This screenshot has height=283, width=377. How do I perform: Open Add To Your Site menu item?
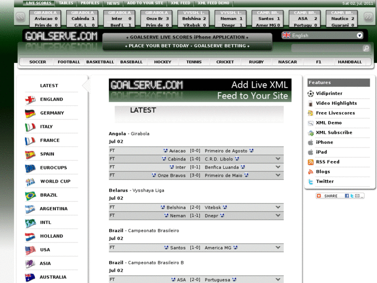click(x=145, y=3)
